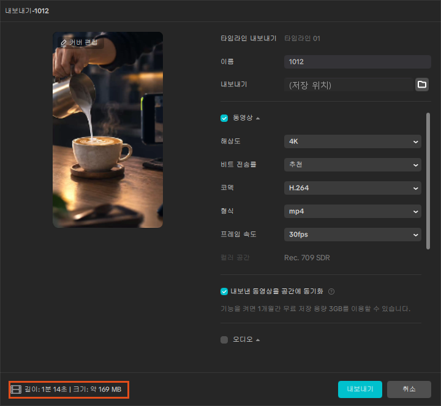Screen dimensions: 441x406
Task: Click the 내보내기 save location path field
Action: pos(349,85)
